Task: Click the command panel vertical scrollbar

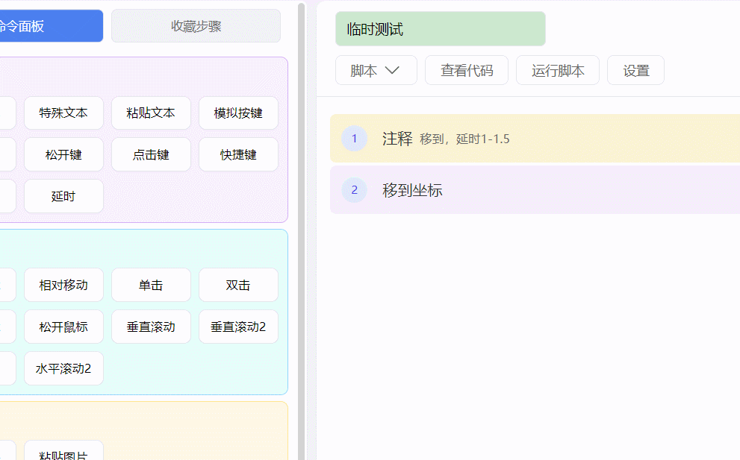Action: tap(301, 231)
